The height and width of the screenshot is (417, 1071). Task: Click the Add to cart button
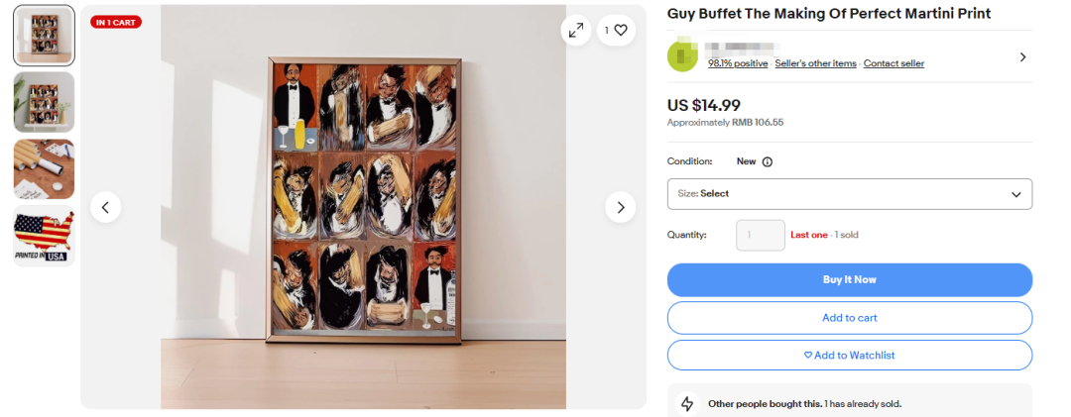[x=849, y=318]
